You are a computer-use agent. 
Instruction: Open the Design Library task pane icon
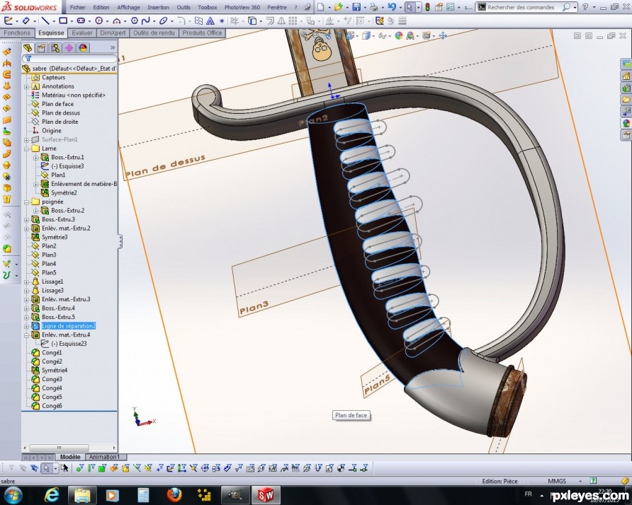click(x=626, y=87)
